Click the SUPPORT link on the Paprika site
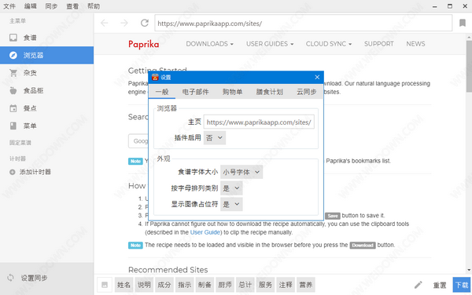The image size is (472, 295). pyautogui.click(x=378, y=44)
